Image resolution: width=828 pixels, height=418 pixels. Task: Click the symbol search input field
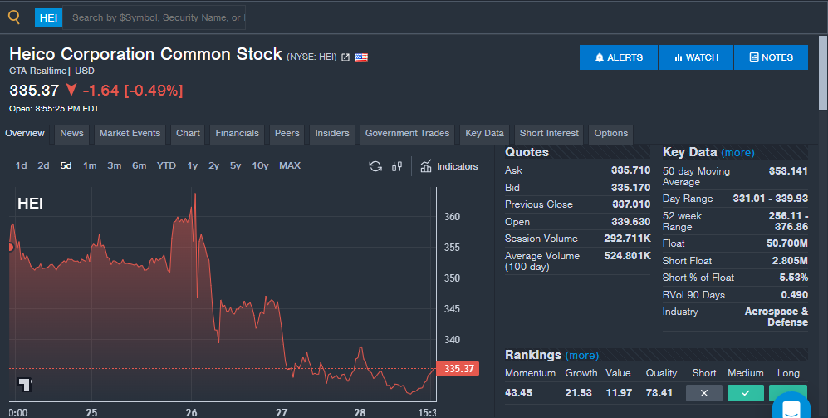[154, 17]
